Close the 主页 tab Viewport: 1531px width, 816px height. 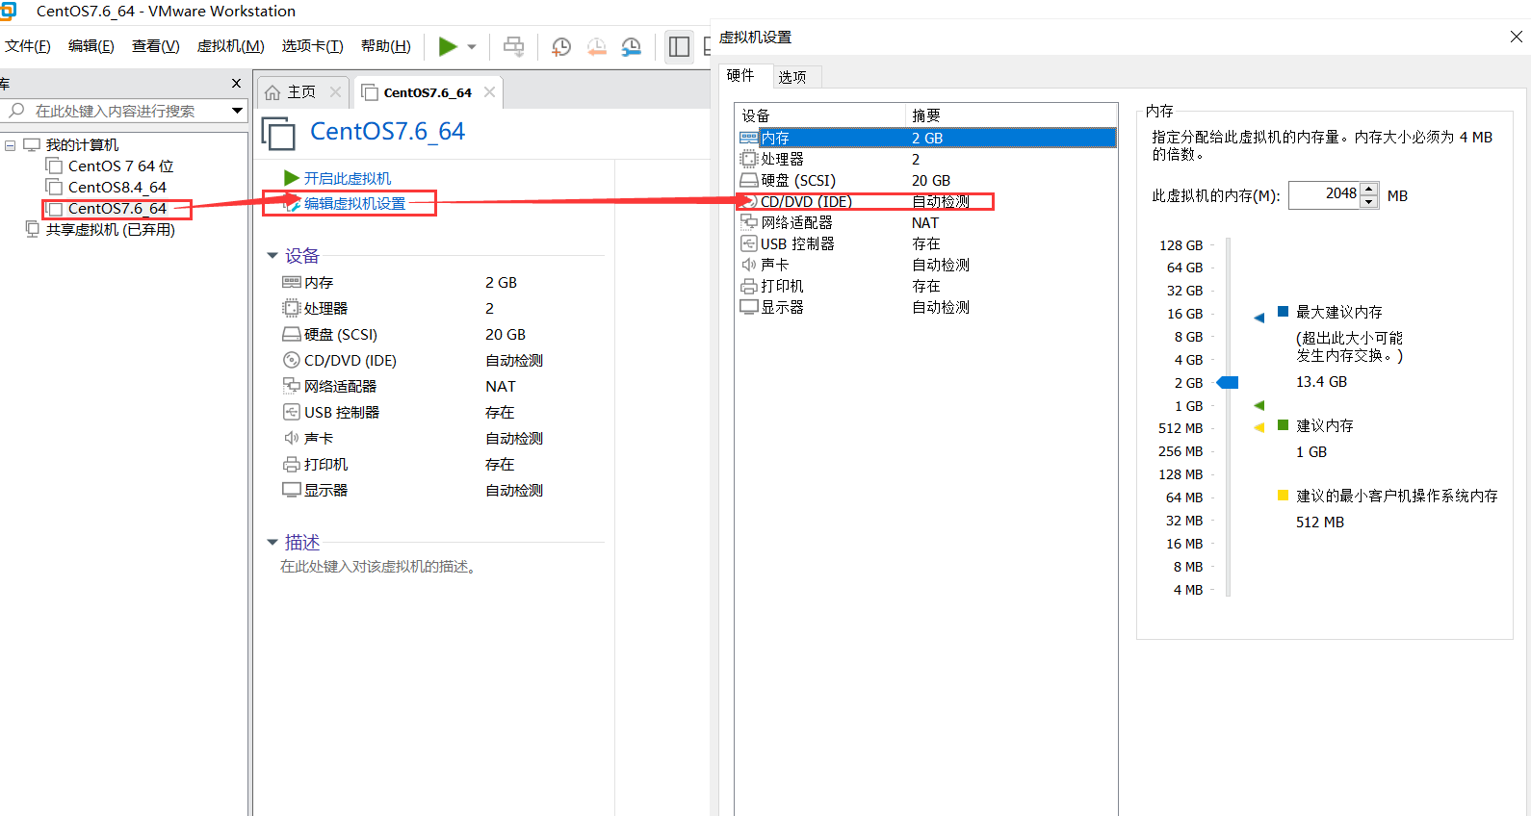pos(335,92)
